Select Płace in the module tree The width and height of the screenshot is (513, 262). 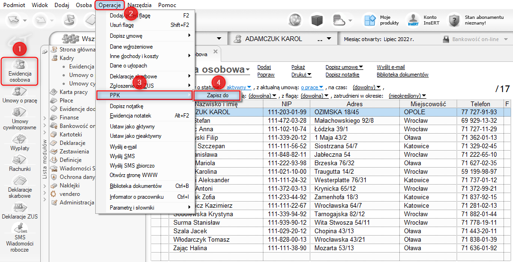[66, 101]
